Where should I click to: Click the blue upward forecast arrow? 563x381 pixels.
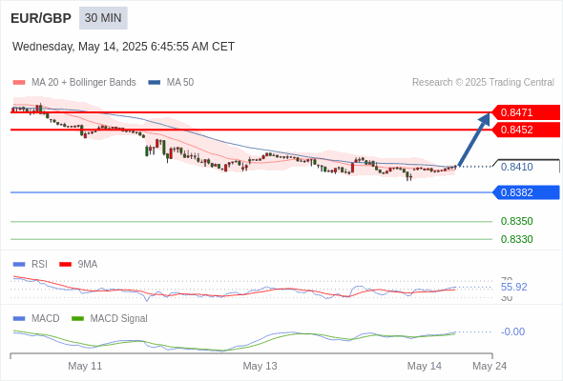click(474, 139)
